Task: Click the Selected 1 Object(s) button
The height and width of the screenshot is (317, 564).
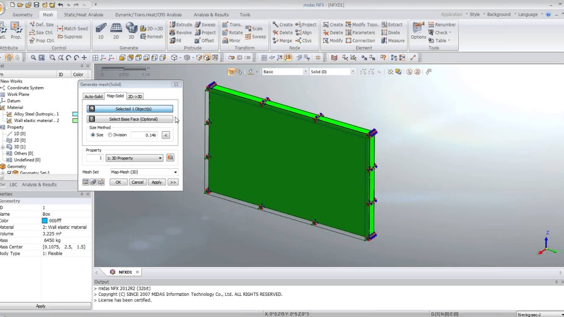Action: [x=130, y=109]
